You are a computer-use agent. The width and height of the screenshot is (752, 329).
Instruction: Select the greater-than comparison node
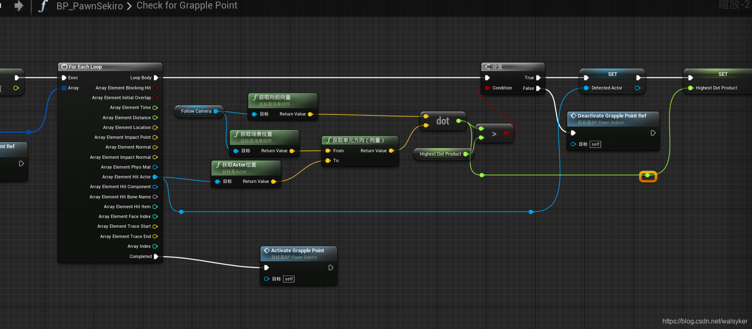(x=494, y=134)
